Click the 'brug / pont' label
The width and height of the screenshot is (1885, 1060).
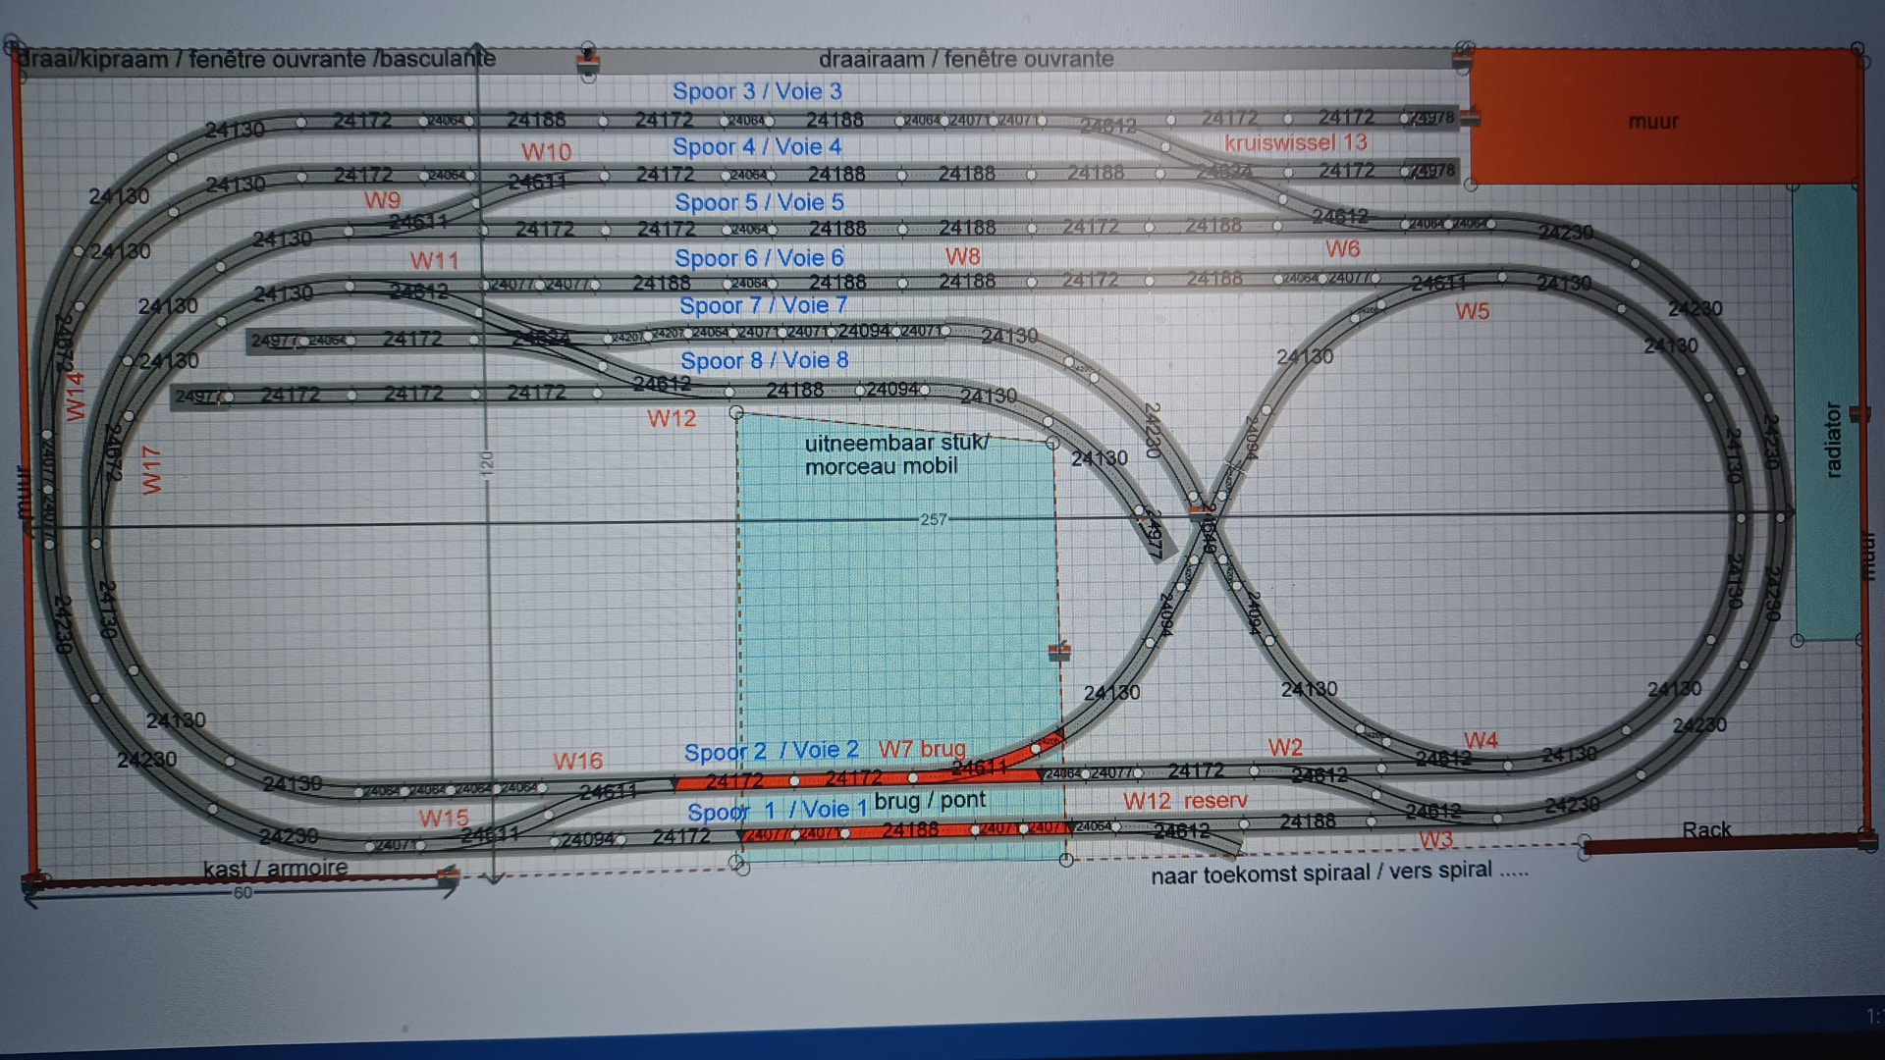pyautogui.click(x=929, y=800)
